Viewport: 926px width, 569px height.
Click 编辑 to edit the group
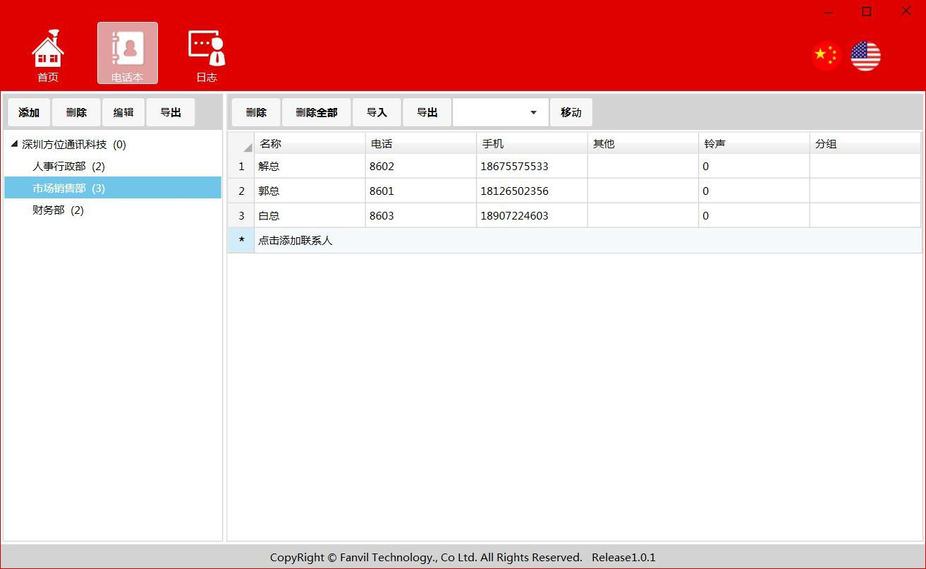point(123,112)
